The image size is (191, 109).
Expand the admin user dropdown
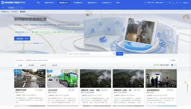click(186, 3)
